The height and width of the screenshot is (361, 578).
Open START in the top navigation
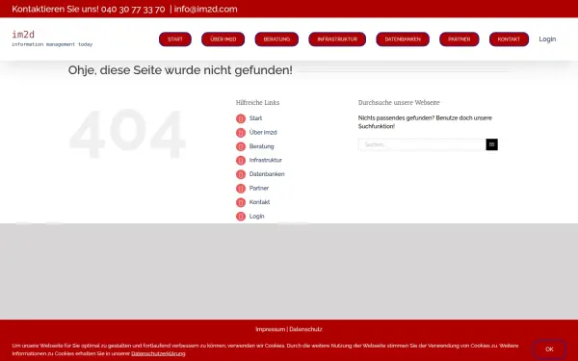(175, 39)
